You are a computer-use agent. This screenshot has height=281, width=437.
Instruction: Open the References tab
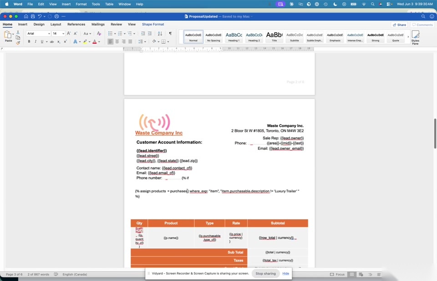click(x=76, y=25)
